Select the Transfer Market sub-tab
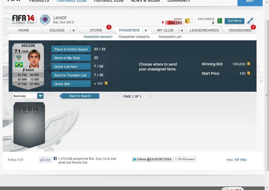 (98, 37)
